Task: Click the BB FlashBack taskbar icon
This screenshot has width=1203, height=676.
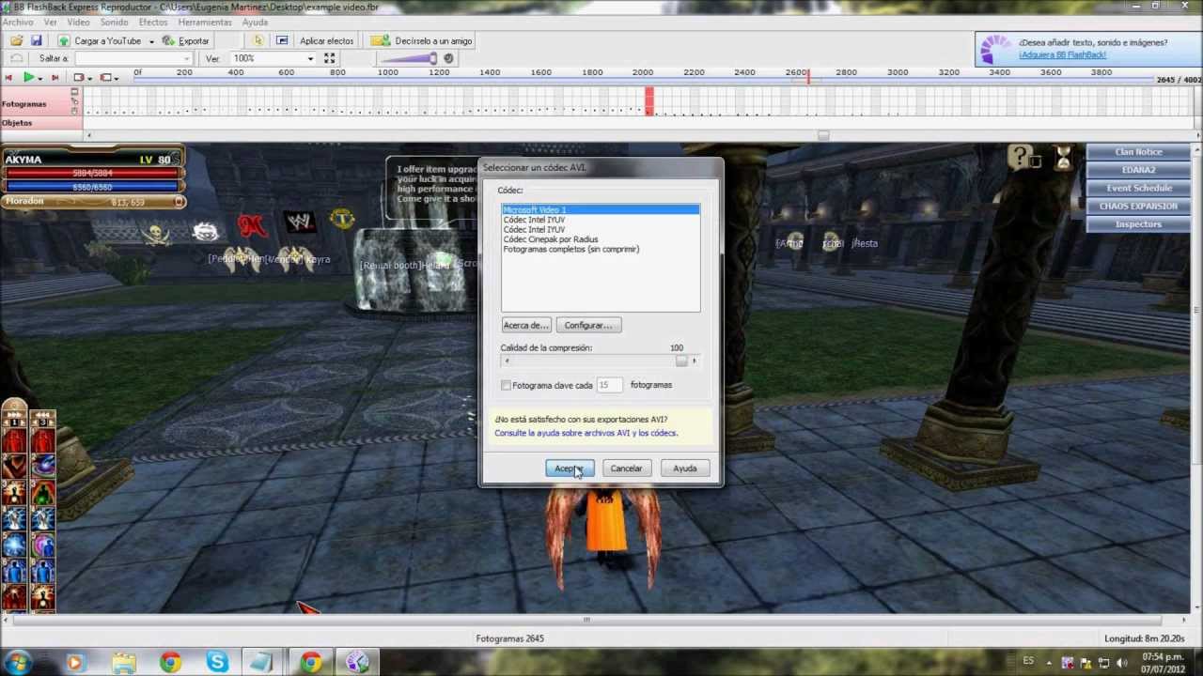Action: tap(357, 663)
